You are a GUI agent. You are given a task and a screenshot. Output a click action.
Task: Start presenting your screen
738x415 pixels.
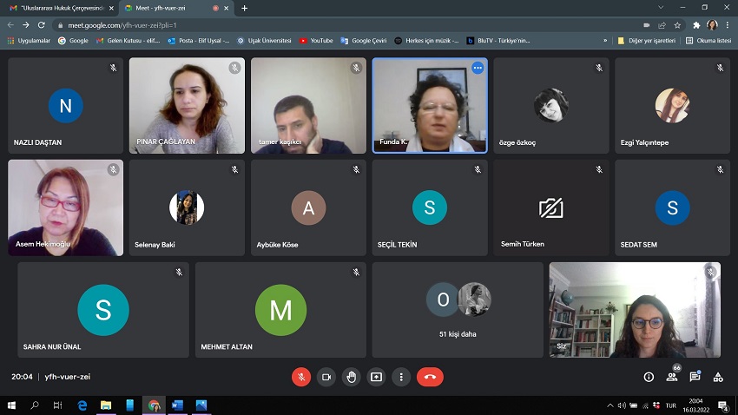(x=376, y=377)
